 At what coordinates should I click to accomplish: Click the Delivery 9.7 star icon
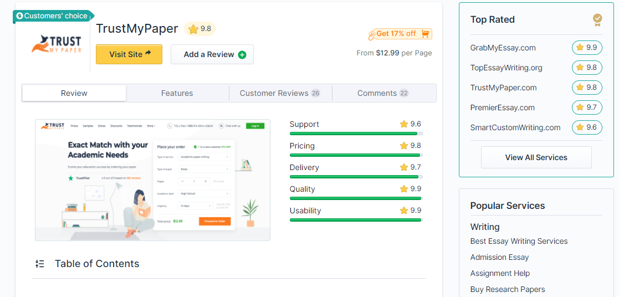point(404,167)
